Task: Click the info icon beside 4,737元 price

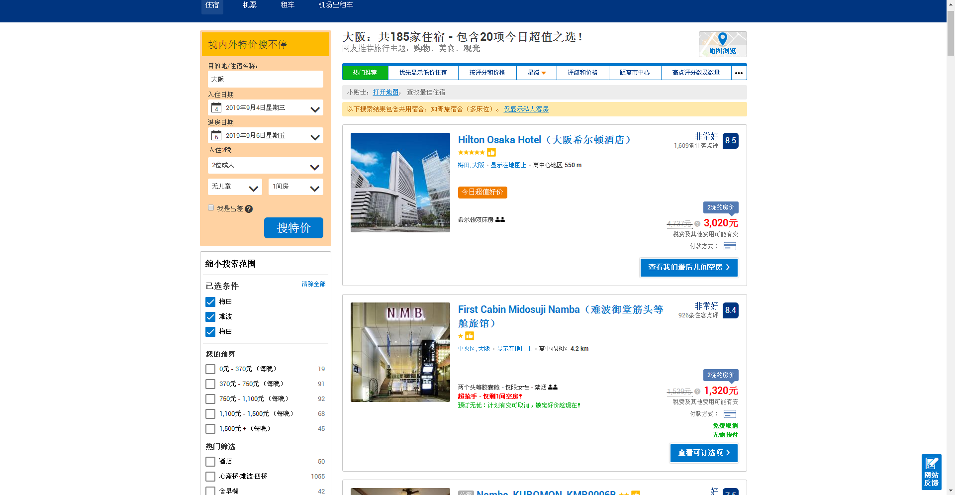Action: click(x=697, y=224)
